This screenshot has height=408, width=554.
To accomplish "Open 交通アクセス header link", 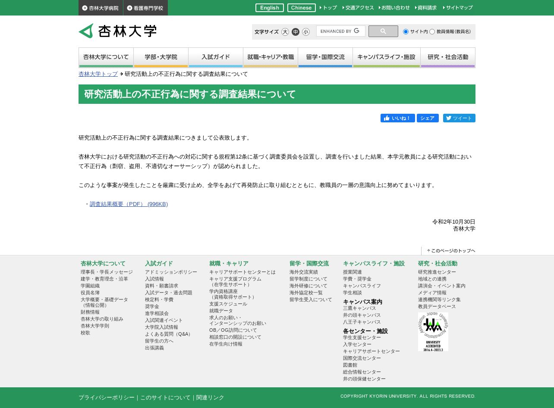I will point(358,8).
